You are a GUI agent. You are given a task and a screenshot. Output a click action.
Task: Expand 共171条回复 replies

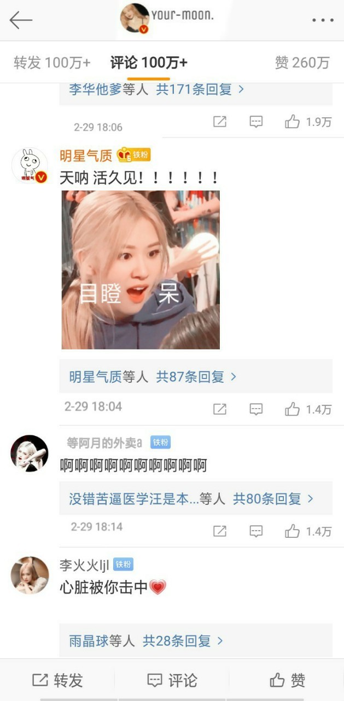click(x=200, y=89)
